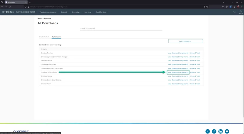Image resolution: width=244 pixels, height=134 pixels.
Task: Open the LinkedIn social icon
Action: pyautogui.click(x=221, y=131)
